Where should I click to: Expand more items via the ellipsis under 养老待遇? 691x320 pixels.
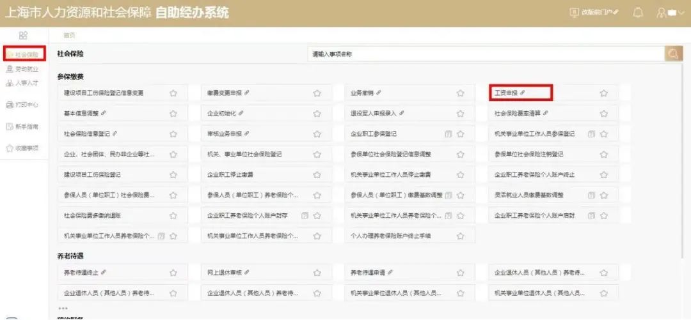[63, 309]
